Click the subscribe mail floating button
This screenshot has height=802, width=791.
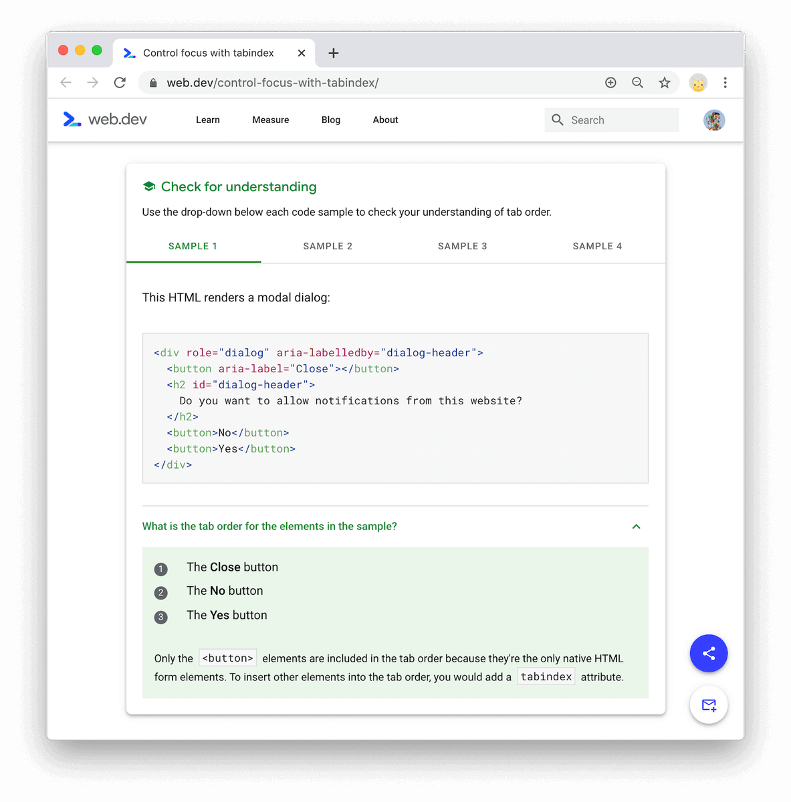[x=709, y=705]
